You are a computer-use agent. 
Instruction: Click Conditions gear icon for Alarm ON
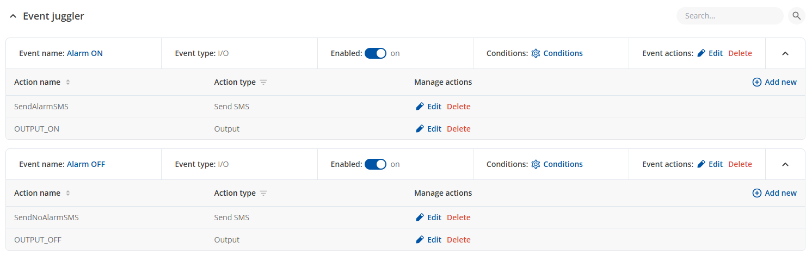536,53
